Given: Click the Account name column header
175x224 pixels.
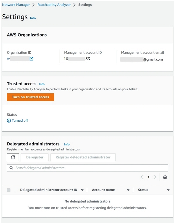Looking at the screenshot, I should click(103, 190).
